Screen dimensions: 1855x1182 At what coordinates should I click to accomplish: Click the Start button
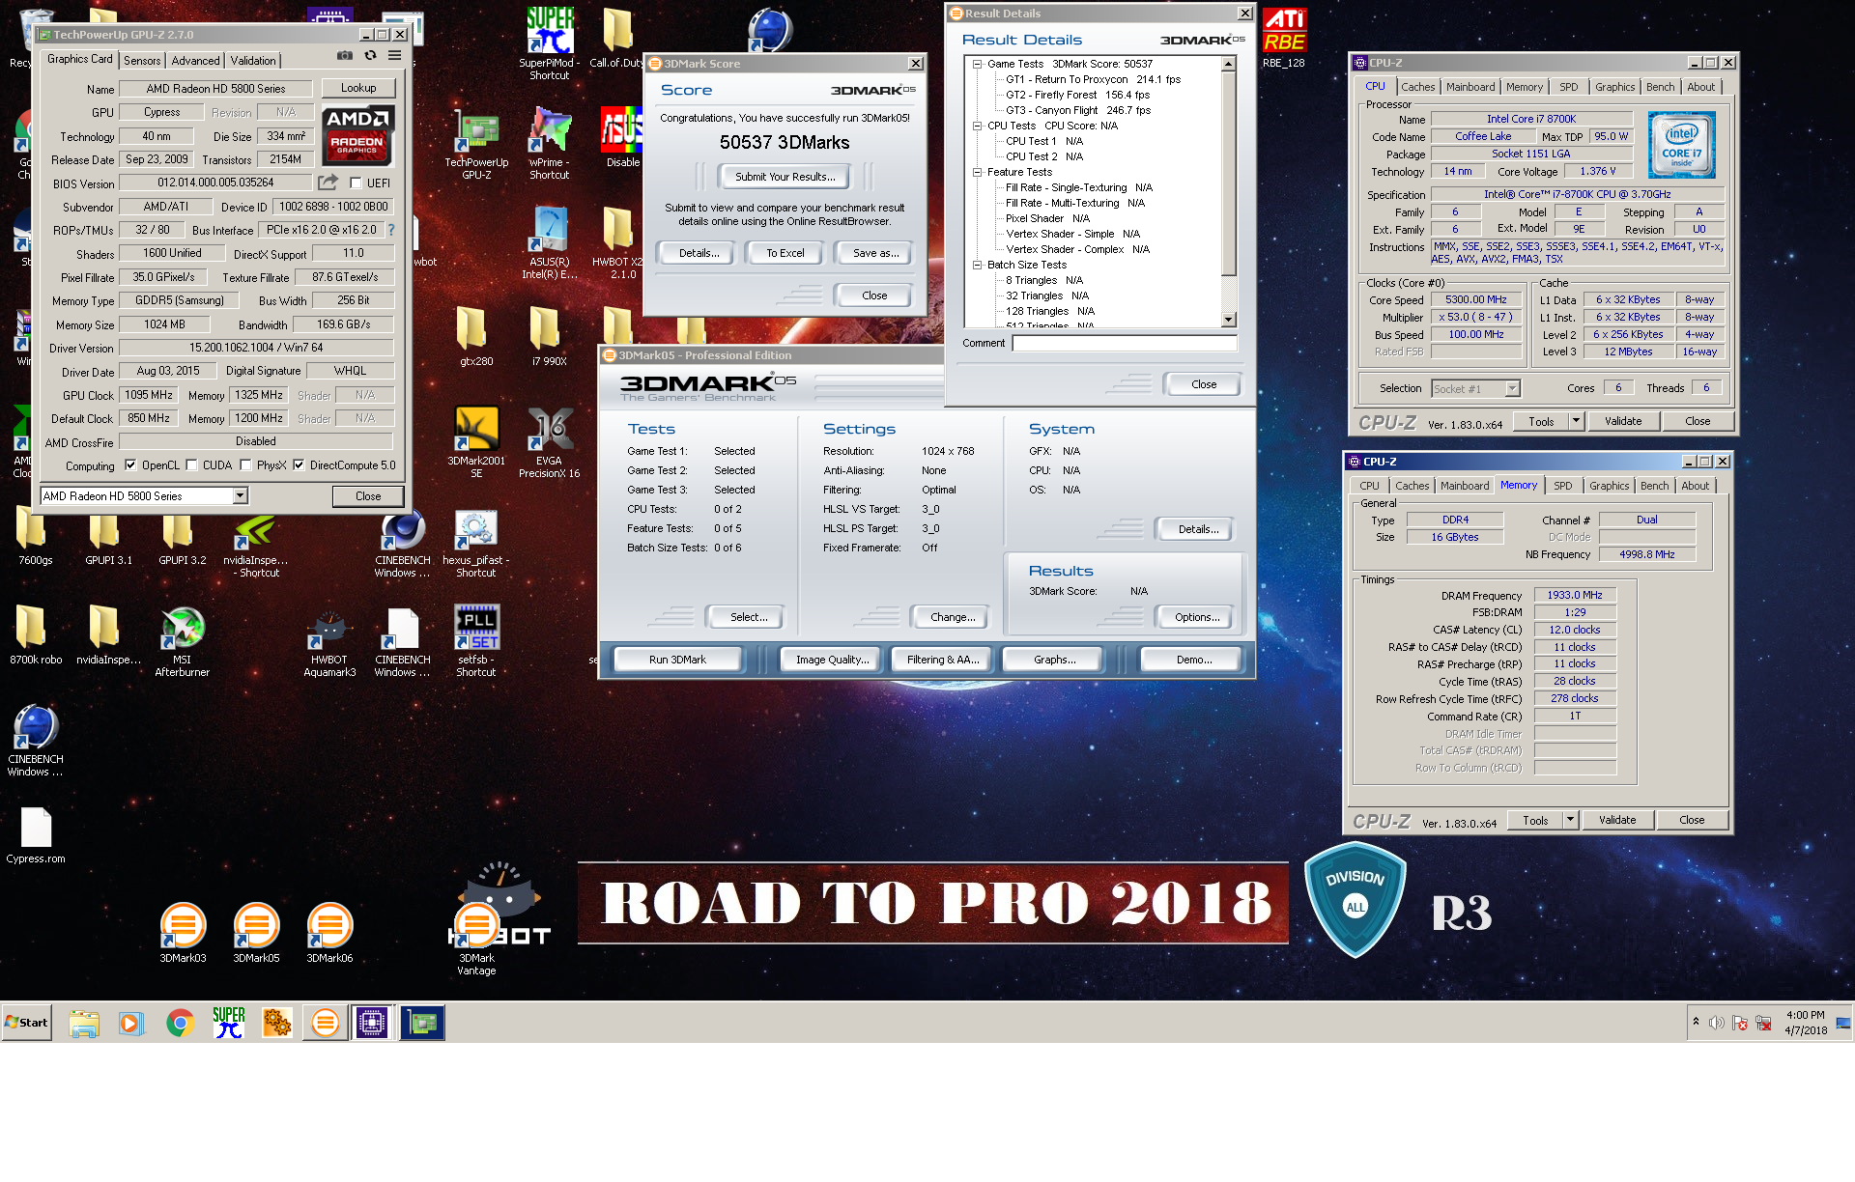[x=27, y=1023]
